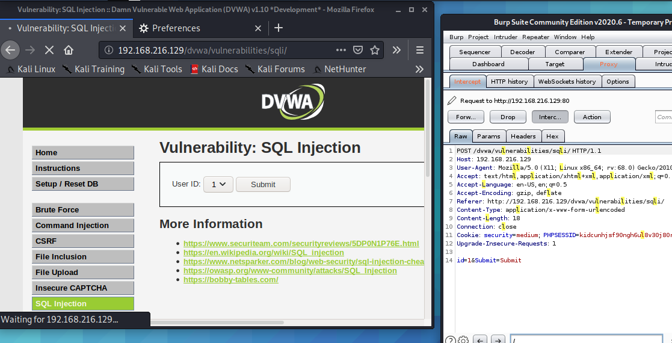Switch to Preferences tab in Firefox
The width and height of the screenshot is (672, 343).
[x=200, y=28]
